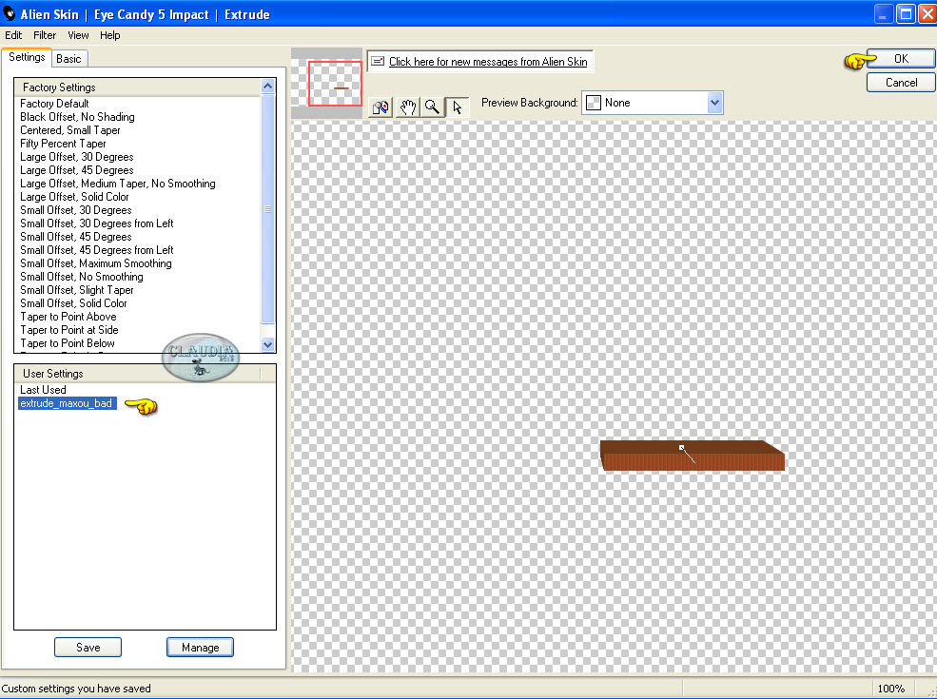Screen dimensions: 937x699
Task: Click the 100% zoom level in status bar
Action: coord(891,689)
